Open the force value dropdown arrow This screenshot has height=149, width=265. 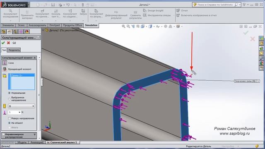(x=19, y=112)
